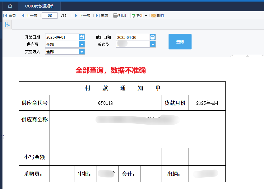Open the home page icon tab
This screenshot has width=264, height=189.
pyautogui.click(x=10, y=6)
